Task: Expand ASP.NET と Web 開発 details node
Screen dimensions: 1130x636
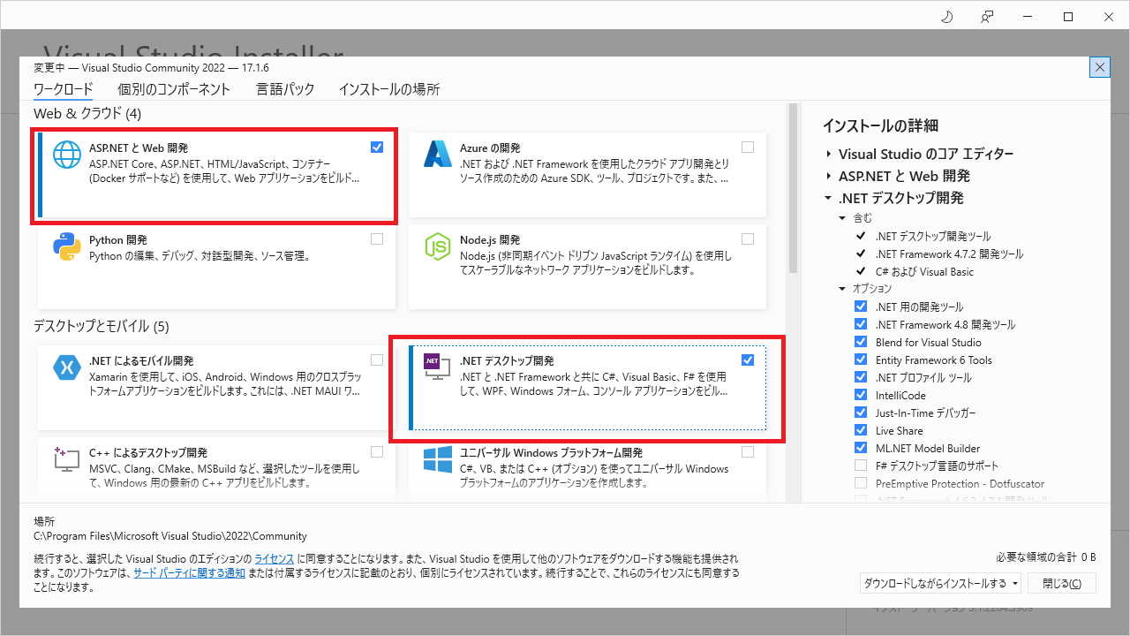Action: coord(829,176)
